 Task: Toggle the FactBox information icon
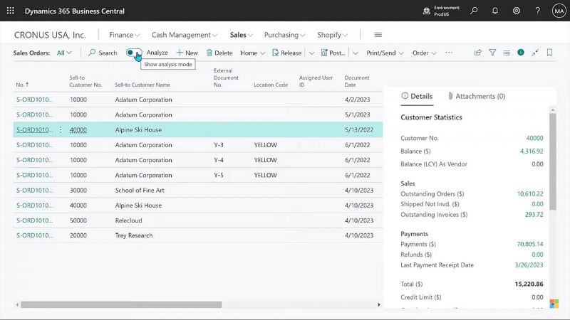[521, 53]
